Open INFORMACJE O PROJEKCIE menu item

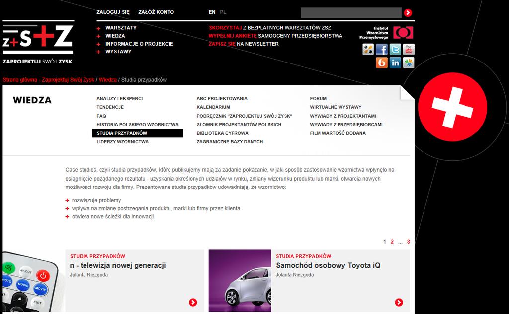tap(139, 44)
